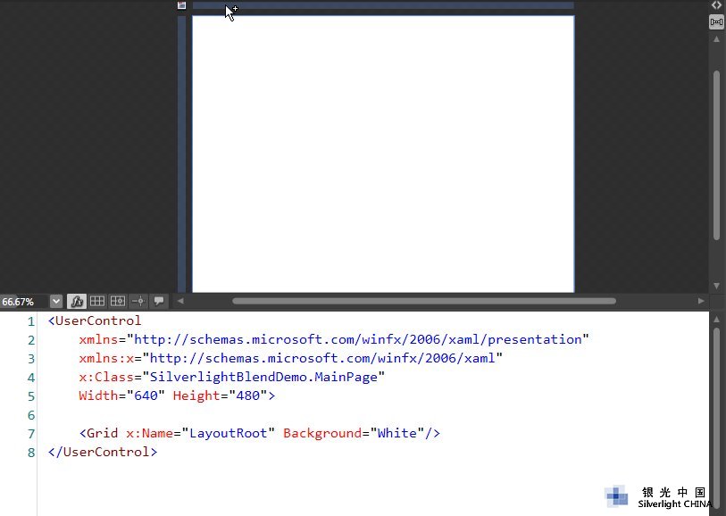Toggle snapping to snaplines
This screenshot has height=516, width=726.
(138, 301)
